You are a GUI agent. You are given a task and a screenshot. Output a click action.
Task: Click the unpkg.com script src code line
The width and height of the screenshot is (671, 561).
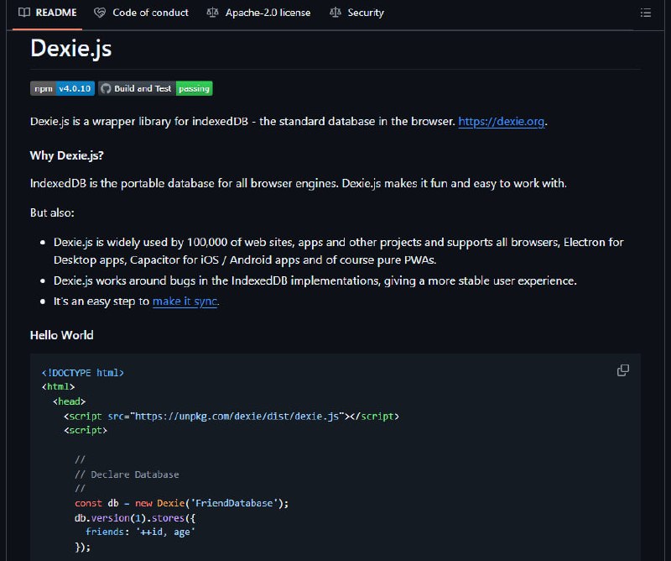231,417
